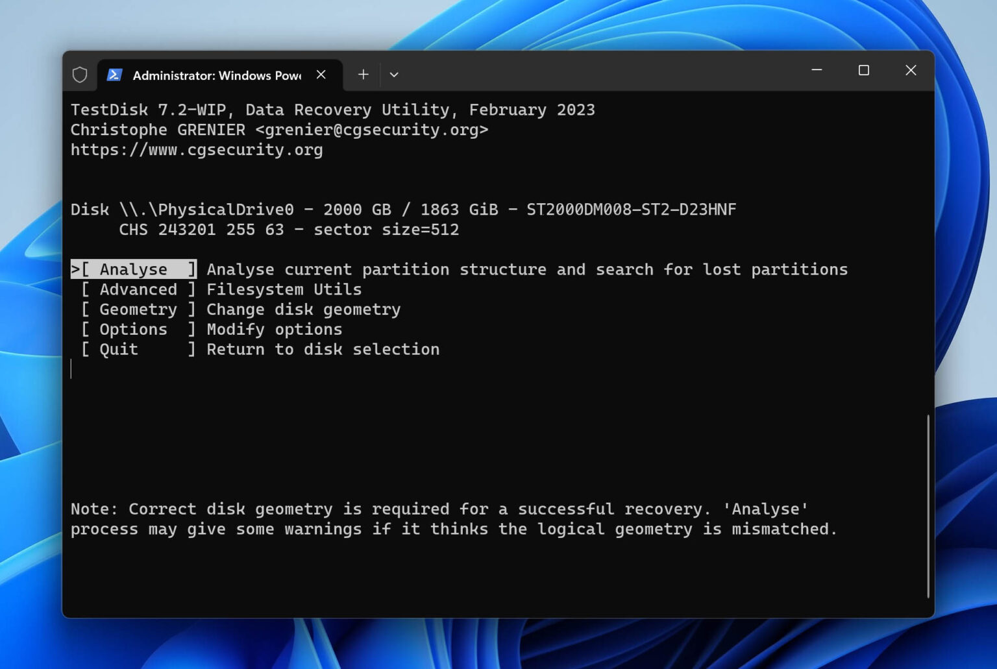The width and height of the screenshot is (997, 669).
Task: Open the tab list dropdown chevron
Action: coord(394,75)
